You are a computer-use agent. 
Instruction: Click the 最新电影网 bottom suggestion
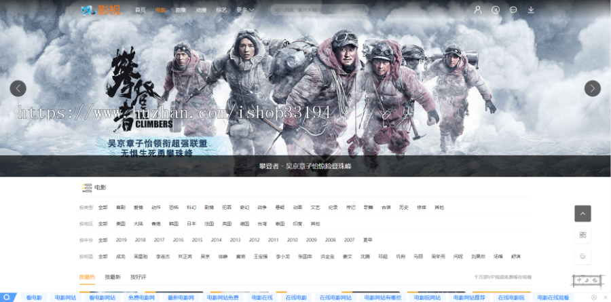181,298
